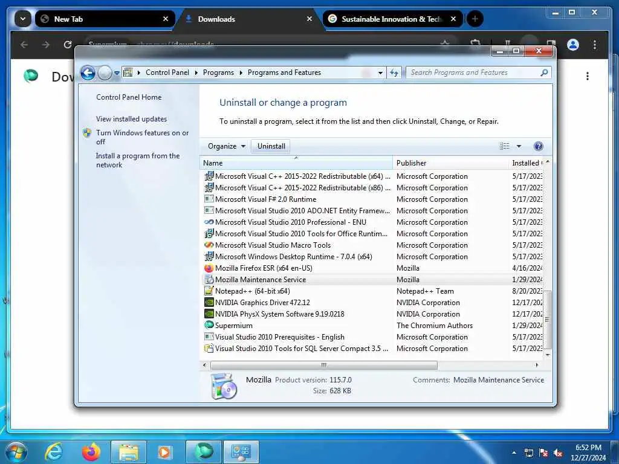The image size is (619, 464).
Task: Click Notepad++ Team publisher cell
Action: 425,291
